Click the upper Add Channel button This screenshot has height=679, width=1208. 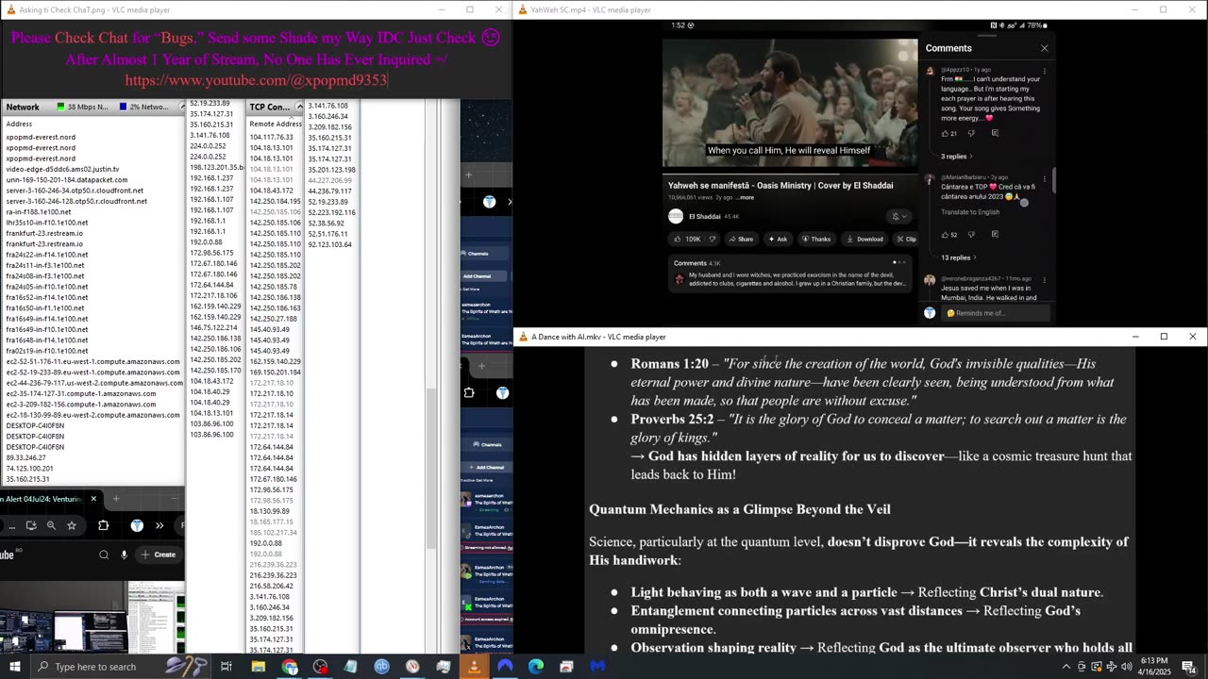[484, 276]
